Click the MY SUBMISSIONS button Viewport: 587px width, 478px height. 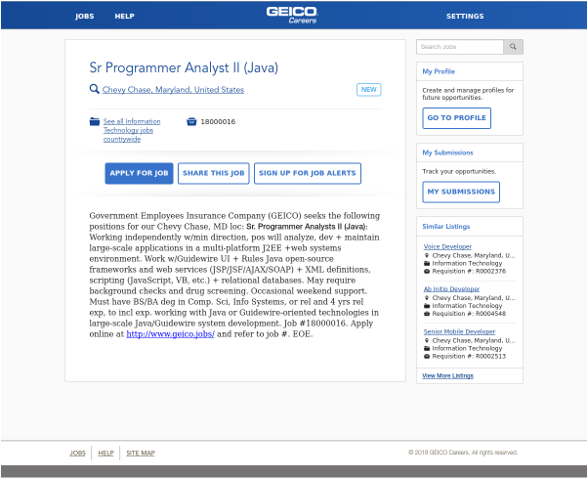[461, 192]
